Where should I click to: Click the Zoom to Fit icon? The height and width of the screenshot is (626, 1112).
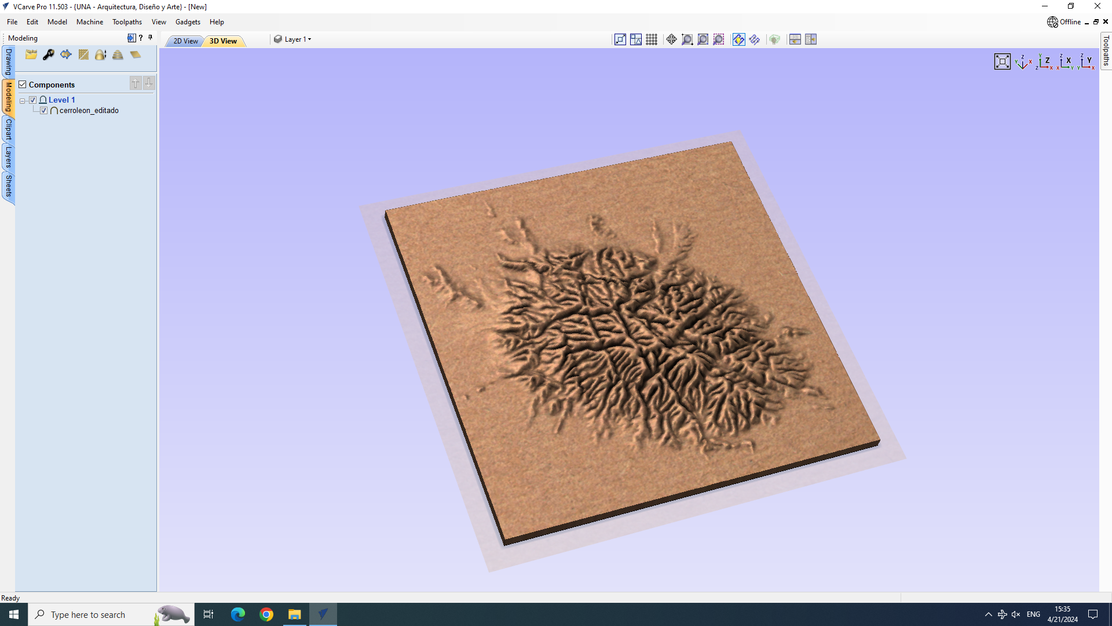coord(703,39)
